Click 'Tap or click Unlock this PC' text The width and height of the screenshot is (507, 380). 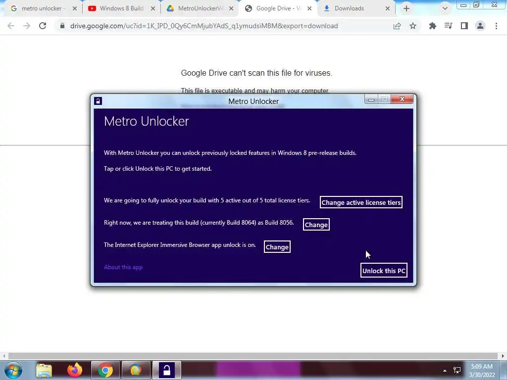(x=158, y=169)
